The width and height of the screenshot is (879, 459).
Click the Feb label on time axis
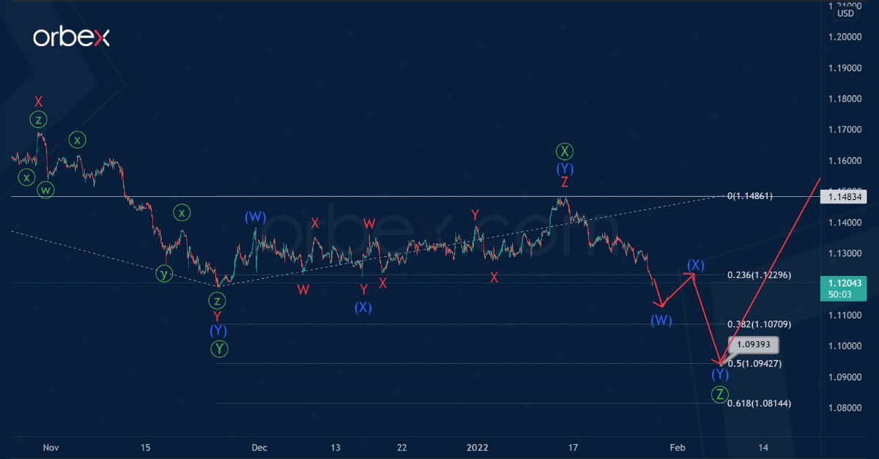click(x=678, y=447)
